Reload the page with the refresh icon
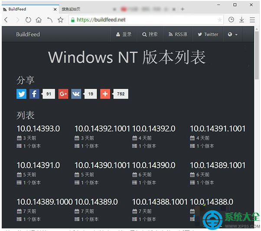 coord(28,20)
